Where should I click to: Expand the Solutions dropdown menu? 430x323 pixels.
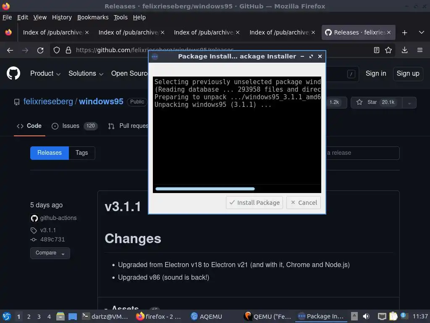86,74
